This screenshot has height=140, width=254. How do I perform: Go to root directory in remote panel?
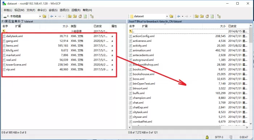pyautogui.click(x=202, y=16)
